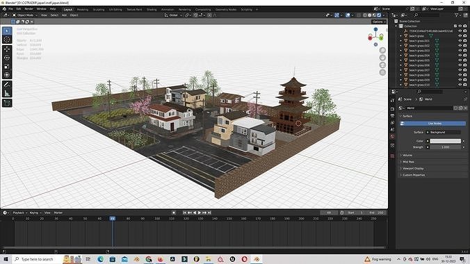Activate the Cursor tool in the toolbar

tap(7, 40)
